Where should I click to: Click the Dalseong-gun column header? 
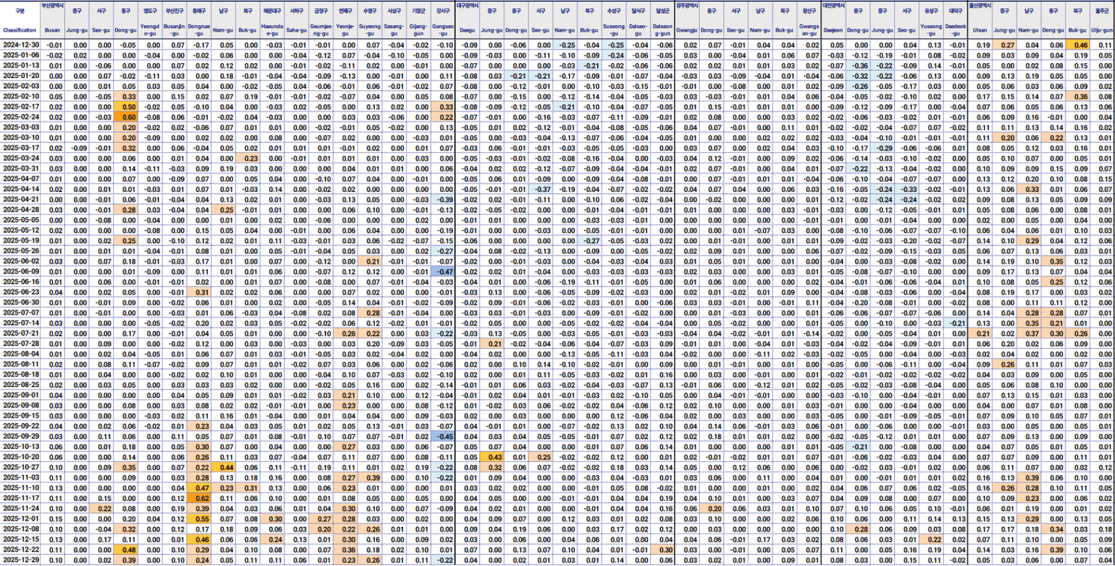663,30
